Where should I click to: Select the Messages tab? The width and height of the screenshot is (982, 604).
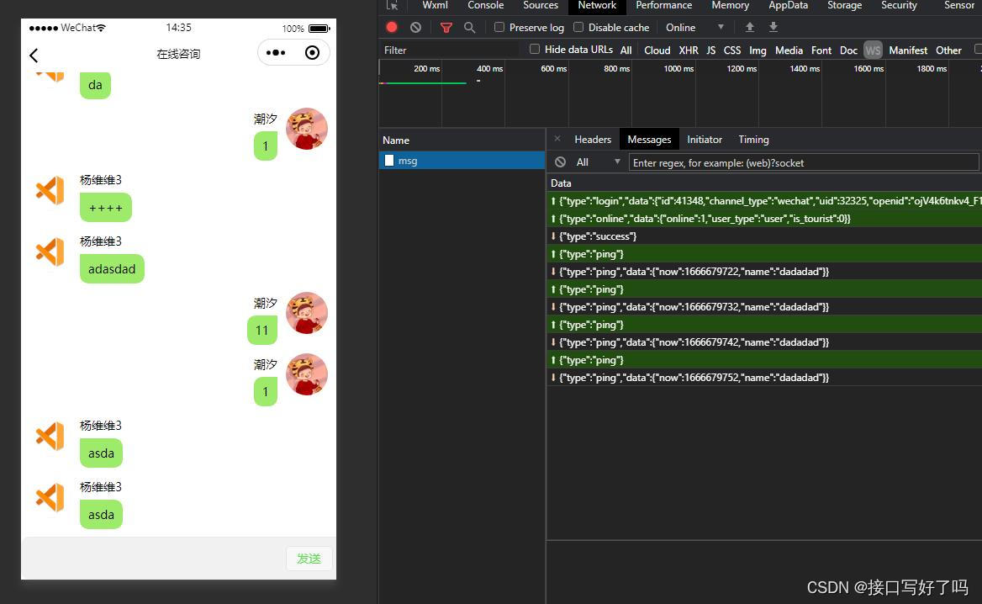(649, 139)
